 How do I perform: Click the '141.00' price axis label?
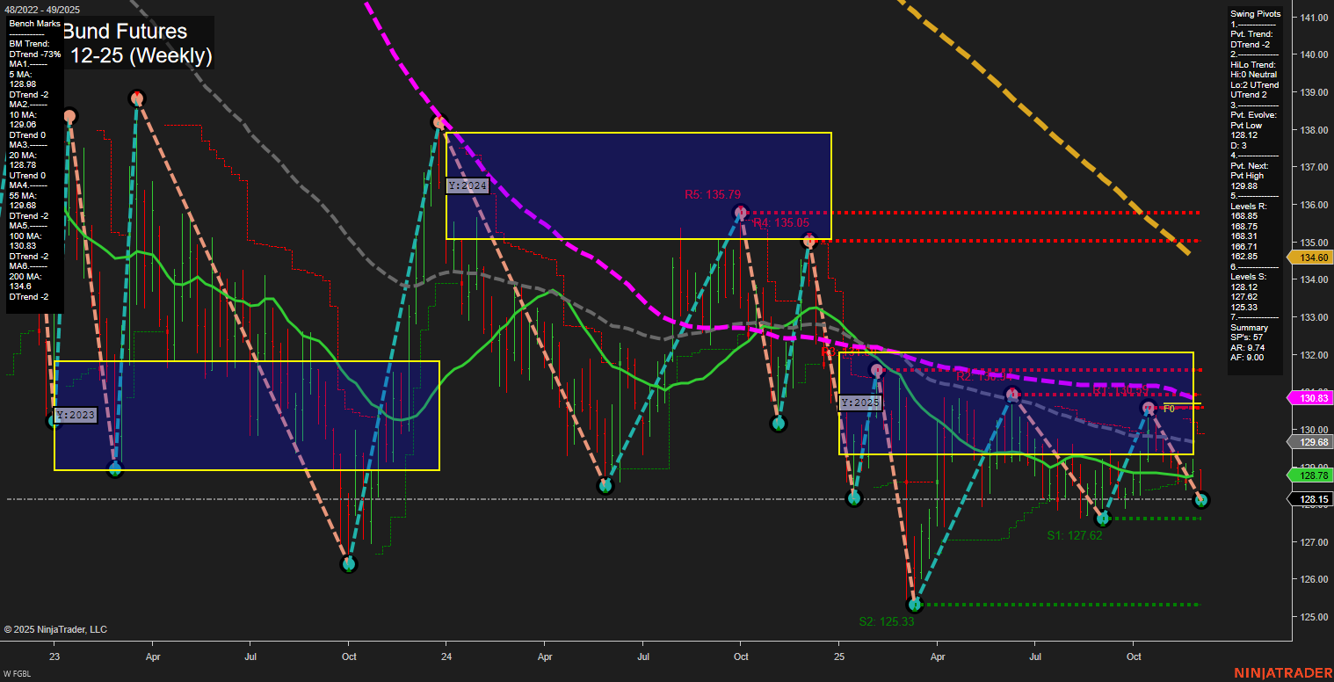pyautogui.click(x=1314, y=18)
